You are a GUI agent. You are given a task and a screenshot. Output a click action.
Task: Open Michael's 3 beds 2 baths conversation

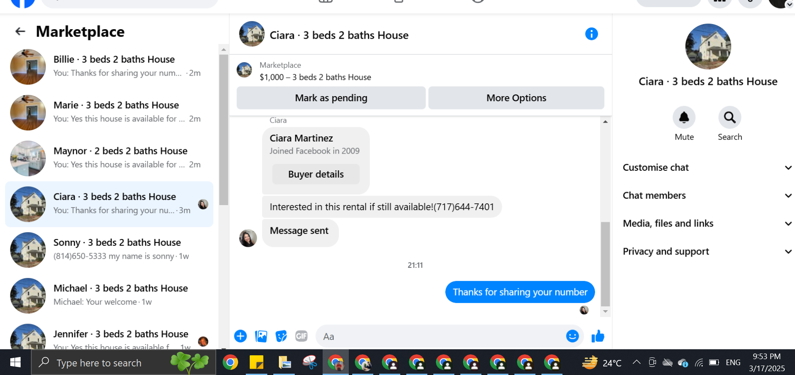point(109,296)
